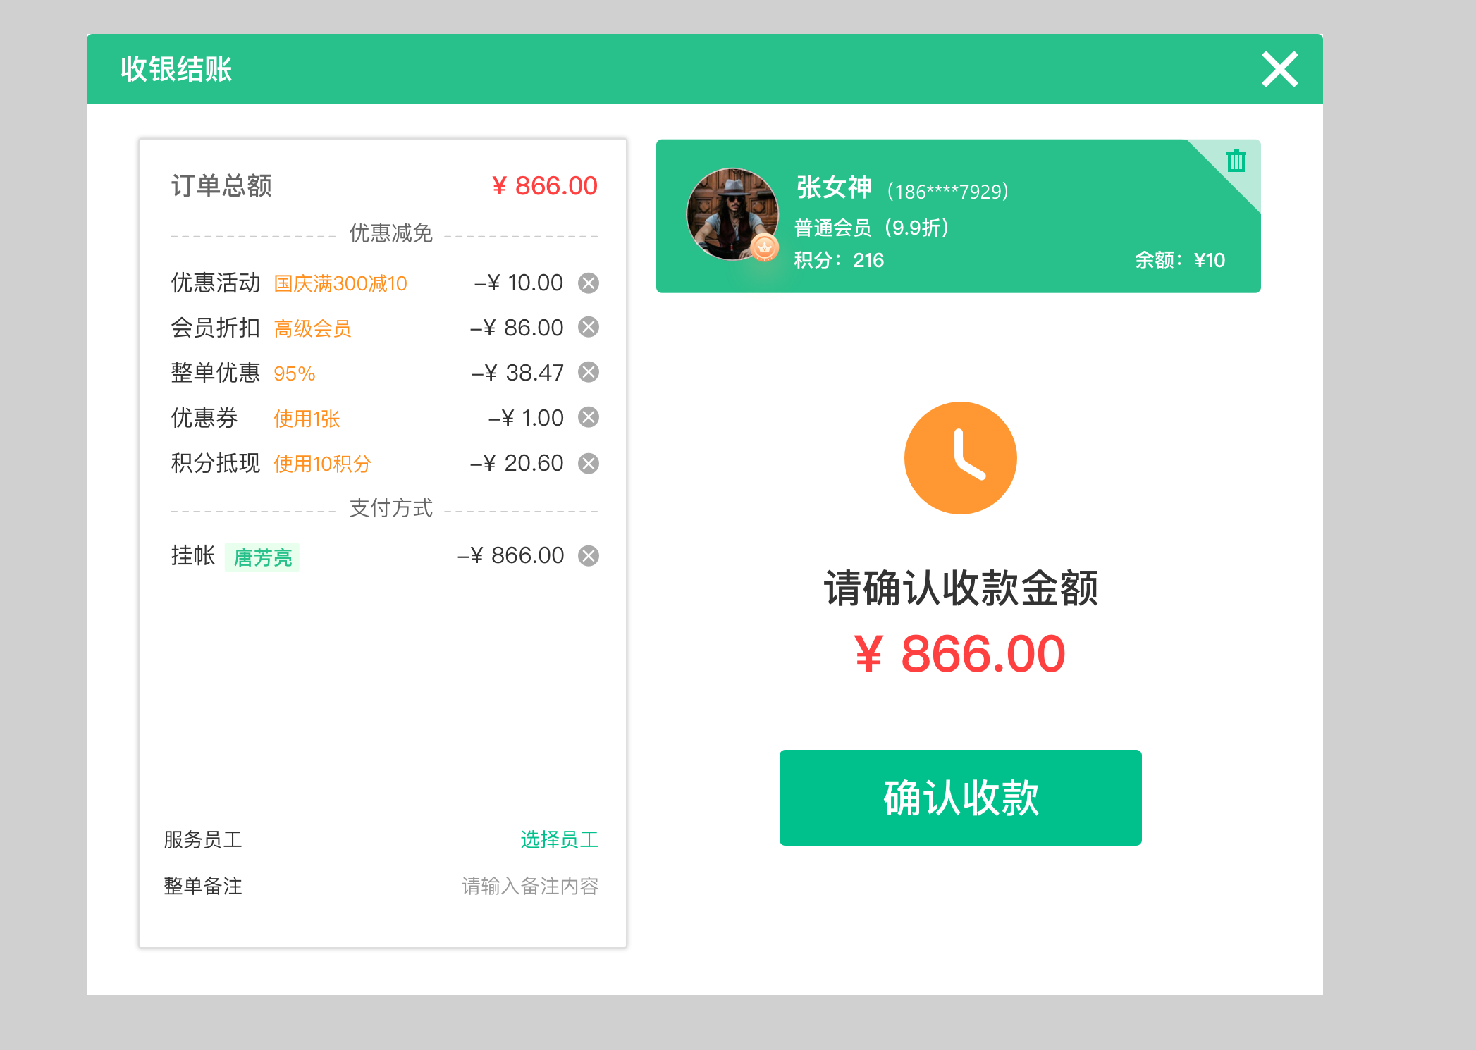Remove the applied coupon deduction
Viewport: 1476px width, 1050px height.
(x=589, y=417)
